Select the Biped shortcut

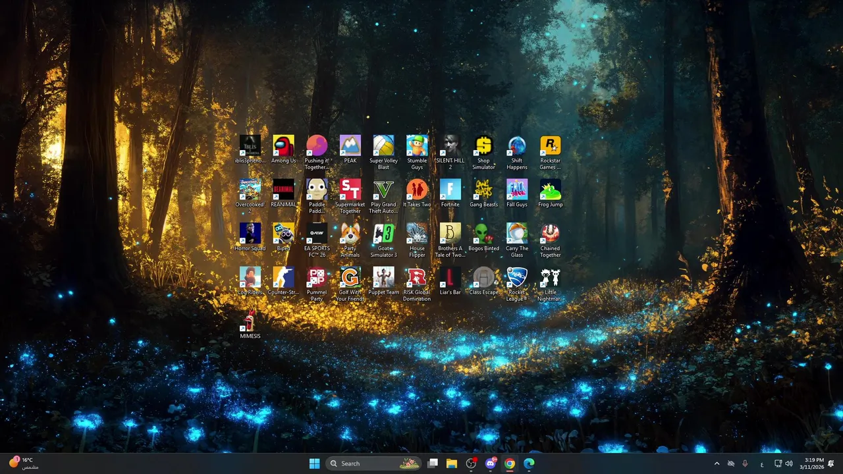[x=283, y=238]
